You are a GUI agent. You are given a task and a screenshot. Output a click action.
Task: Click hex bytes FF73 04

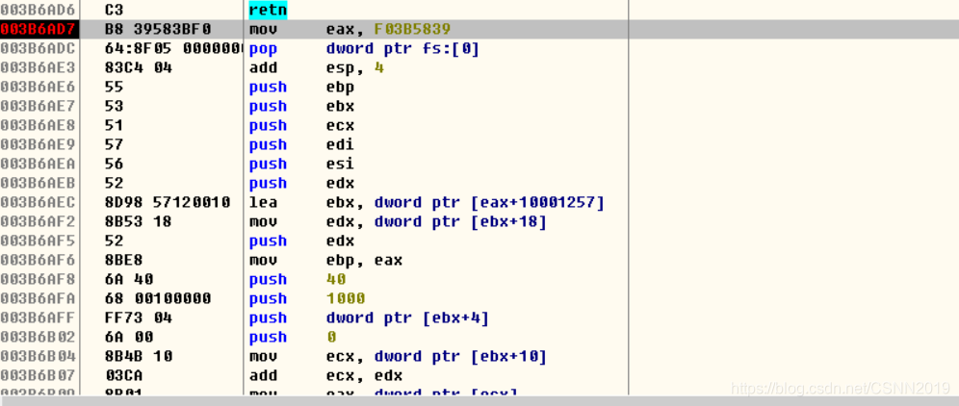139,317
